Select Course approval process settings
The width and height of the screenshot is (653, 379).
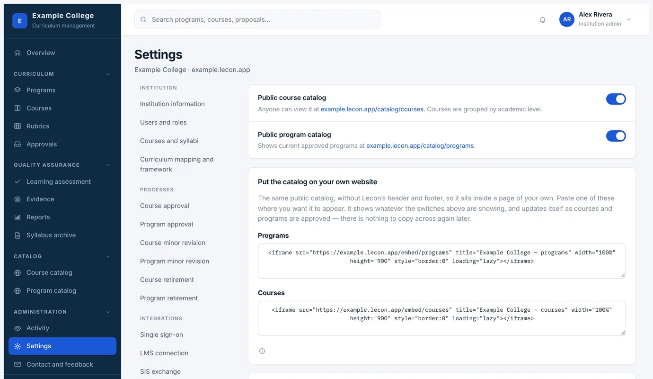(x=165, y=206)
